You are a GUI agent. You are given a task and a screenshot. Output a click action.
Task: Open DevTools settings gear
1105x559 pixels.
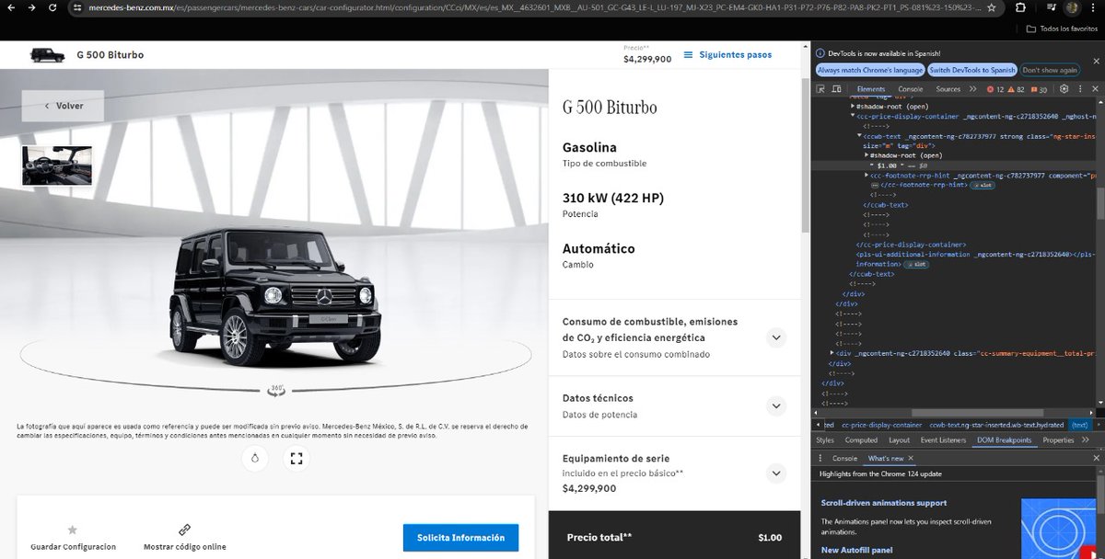(x=1064, y=89)
